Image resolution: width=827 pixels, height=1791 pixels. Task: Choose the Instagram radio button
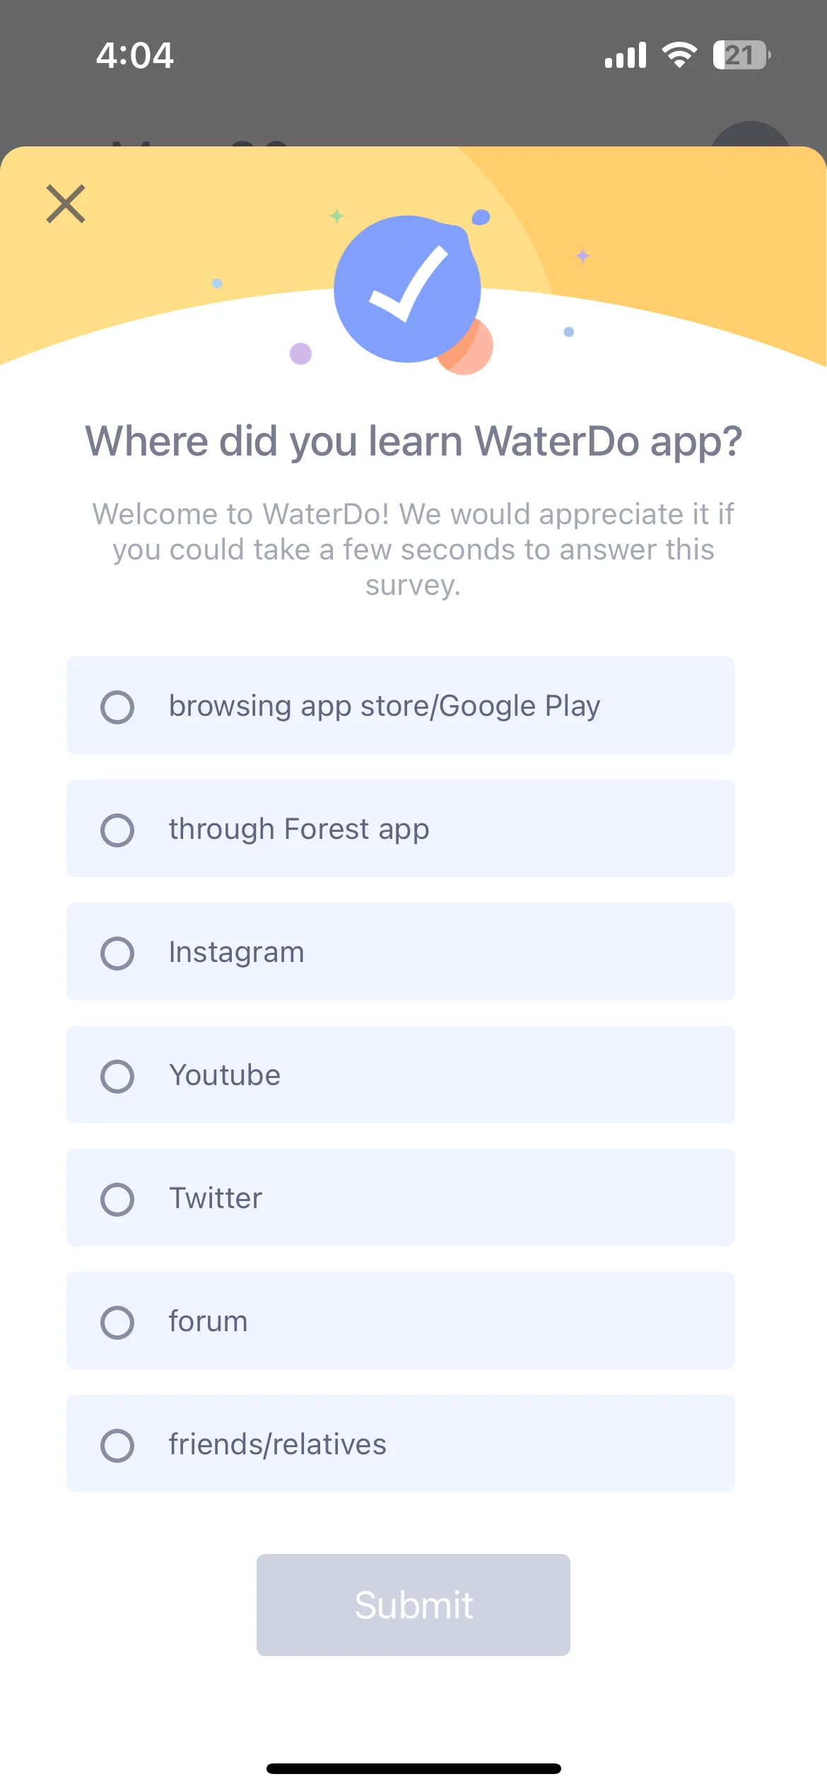(117, 953)
